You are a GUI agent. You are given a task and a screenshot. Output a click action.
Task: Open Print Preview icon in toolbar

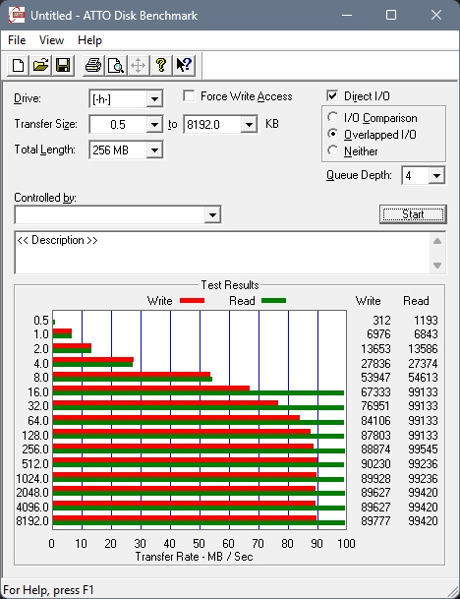pyautogui.click(x=116, y=65)
